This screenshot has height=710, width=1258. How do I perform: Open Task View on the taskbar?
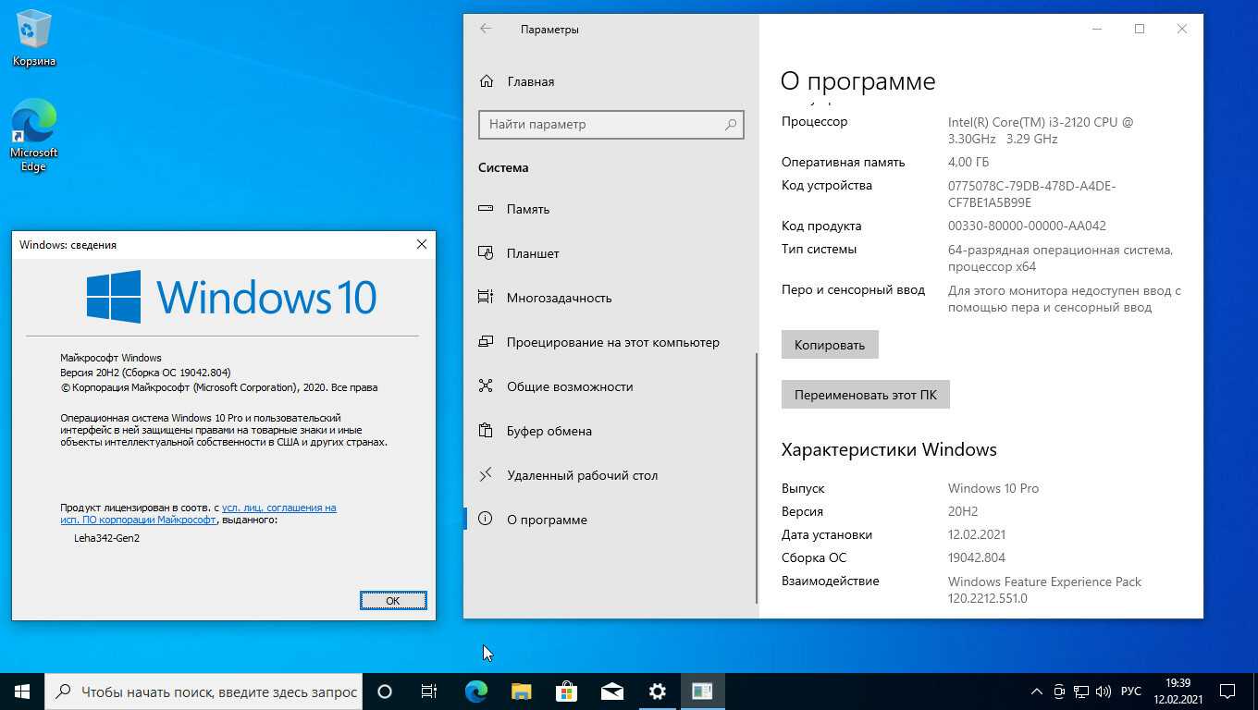[x=429, y=691]
